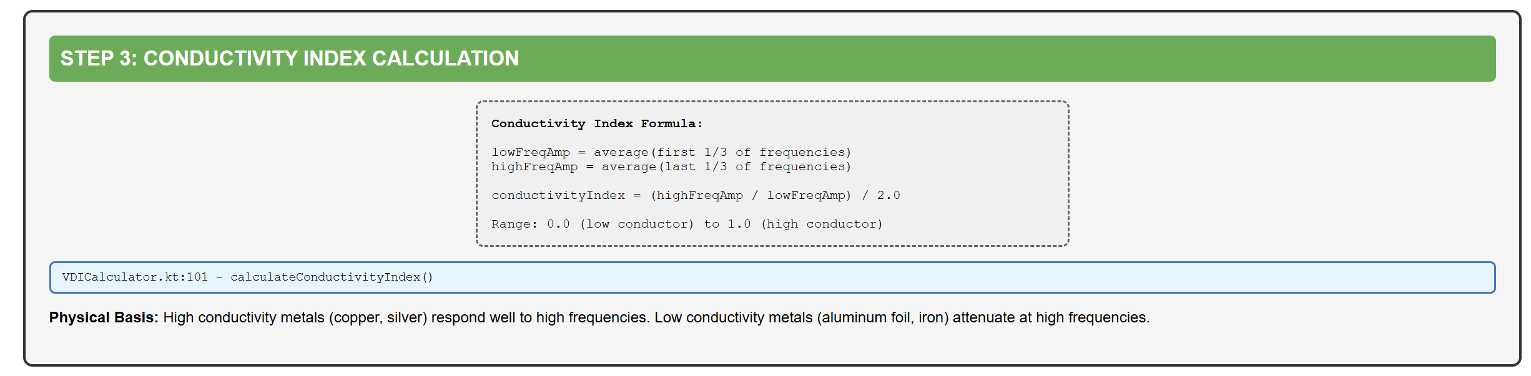
Task: Click the Step 3 Conductivity Index Calculation header
Action: pos(289,59)
